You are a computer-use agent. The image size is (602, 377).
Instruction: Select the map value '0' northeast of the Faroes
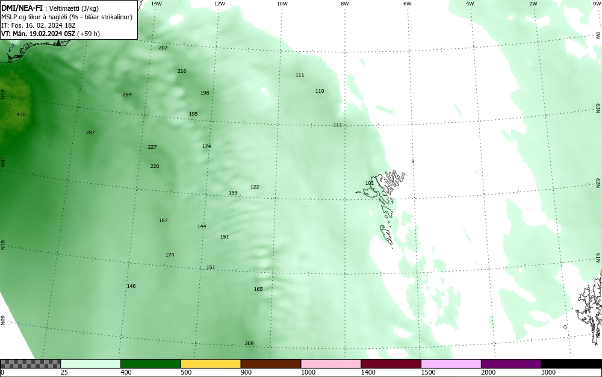(413, 161)
